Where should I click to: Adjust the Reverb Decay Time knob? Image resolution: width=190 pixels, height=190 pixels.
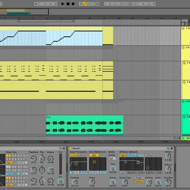click(x=125, y=182)
